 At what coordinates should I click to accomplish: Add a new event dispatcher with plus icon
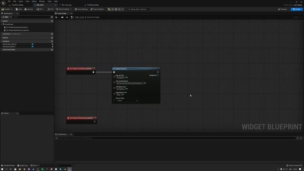(x=52, y=49)
